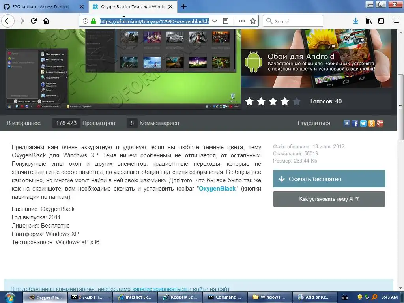Share on Twitter icon
Image resolution: width=404 pixels, height=303 pixels.
click(x=363, y=123)
